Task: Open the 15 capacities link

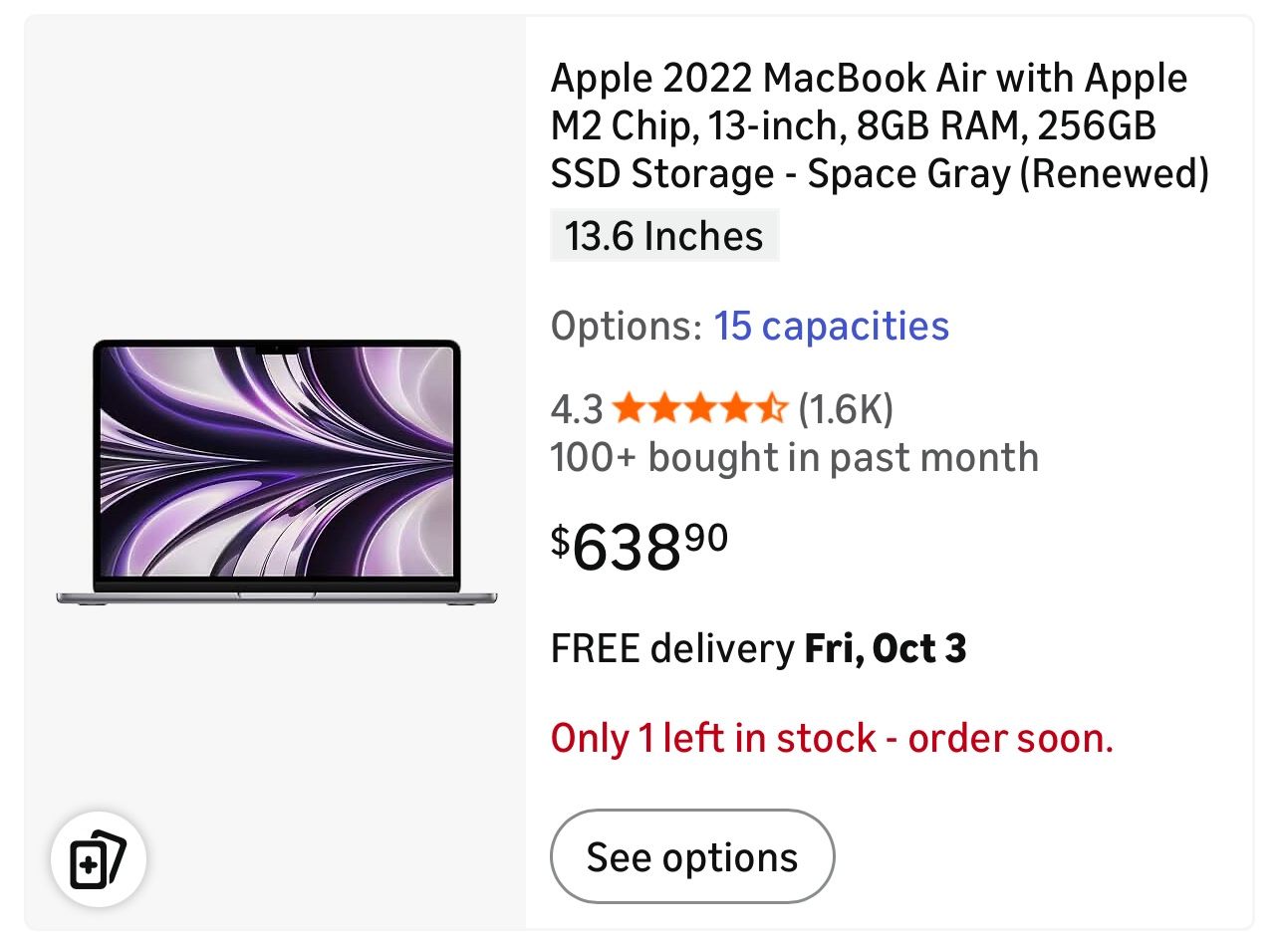Action: click(x=831, y=327)
